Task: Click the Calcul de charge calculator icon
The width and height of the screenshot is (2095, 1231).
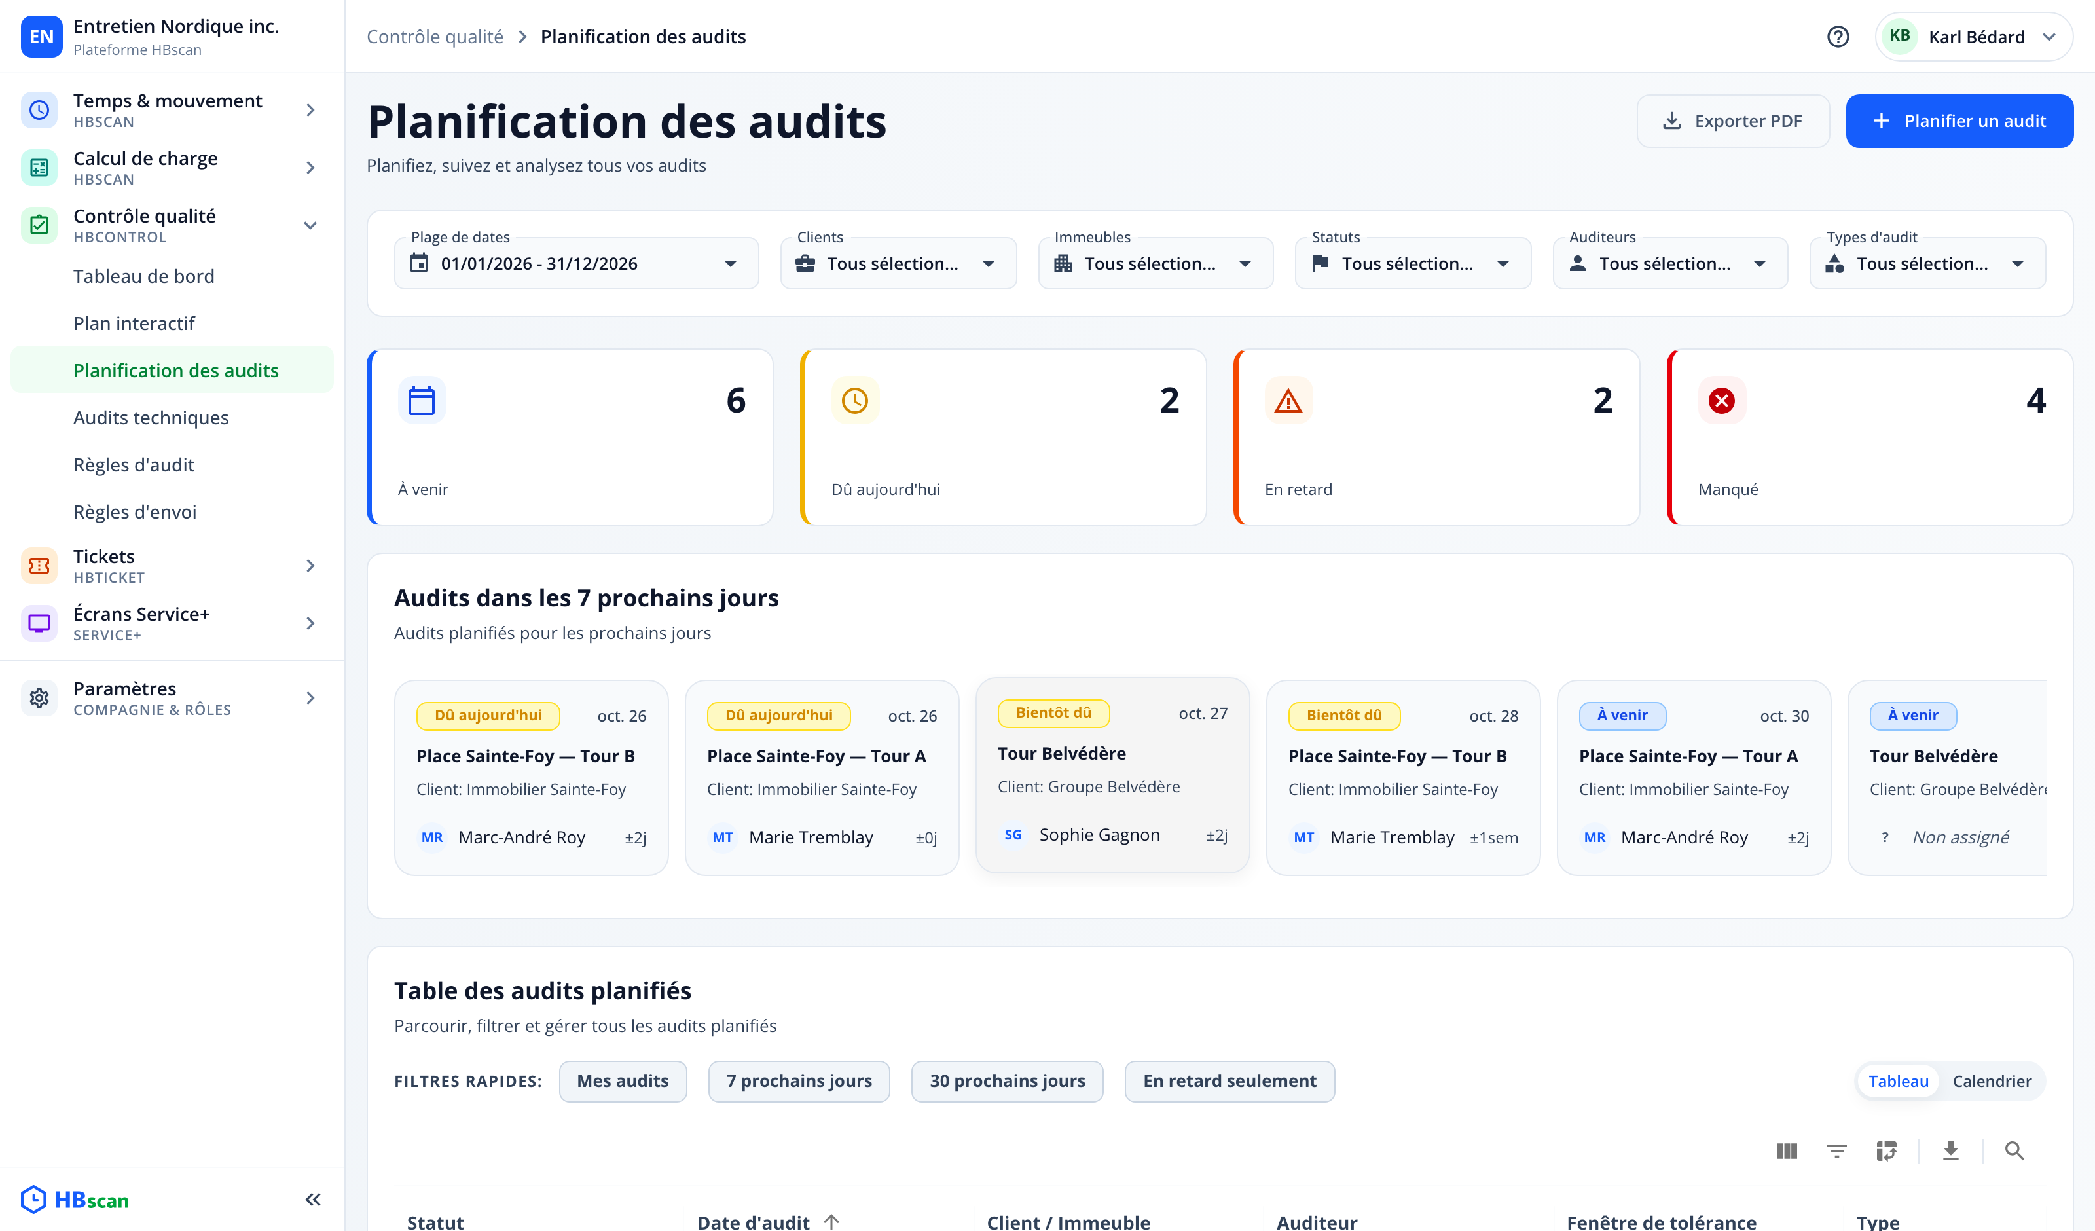Action: (39, 167)
